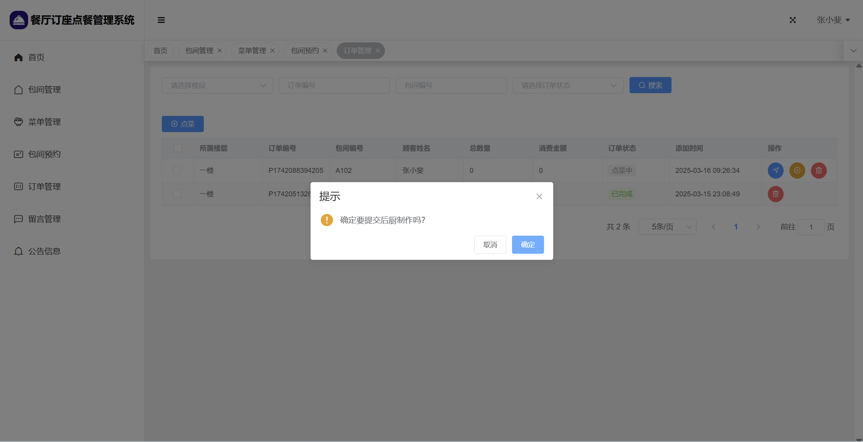Close the 提示 dialog with X icon

(x=539, y=196)
